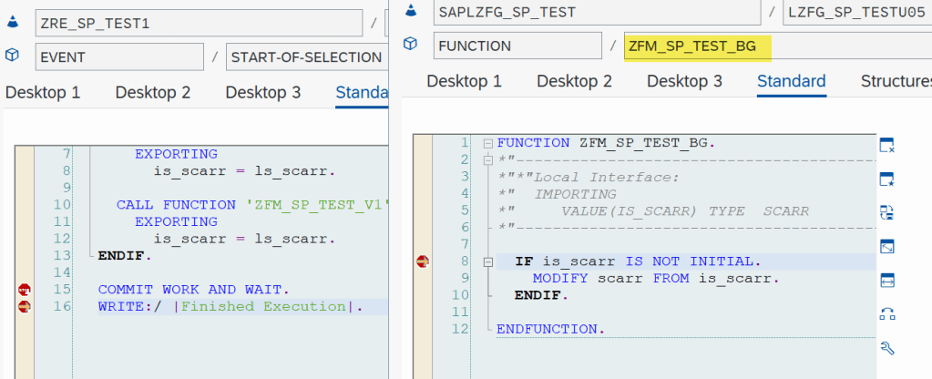Collapse the FUNCTION ZFM_SP_TEST_BG block on line 1

[x=488, y=143]
